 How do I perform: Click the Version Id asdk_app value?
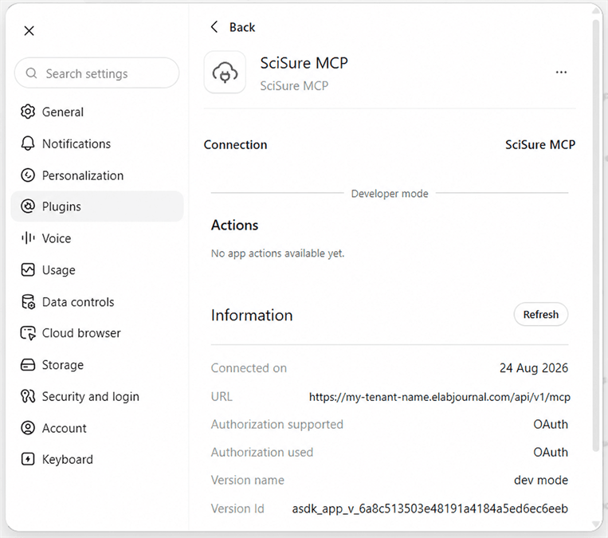(430, 509)
